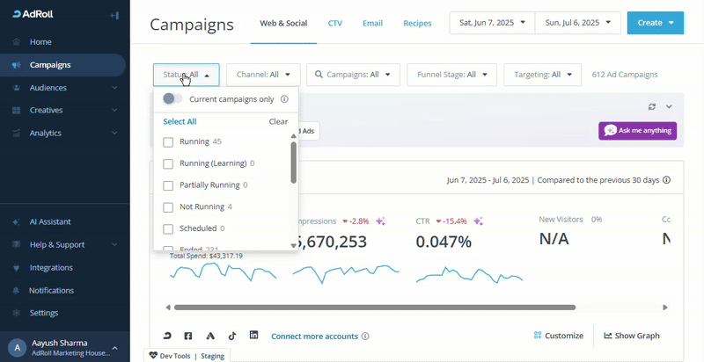The width and height of the screenshot is (704, 362).
Task: Open Notifications via the bell icon
Action: click(x=17, y=290)
